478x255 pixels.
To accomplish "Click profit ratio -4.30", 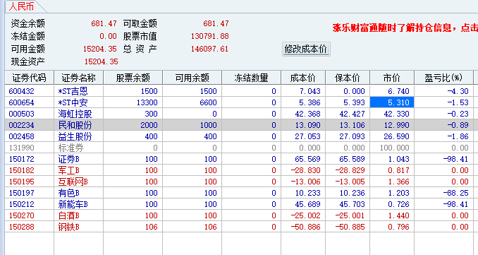I will coord(458,91).
